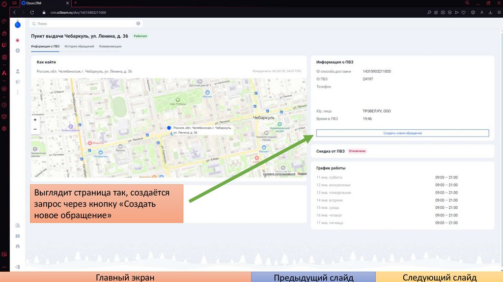Image resolution: width=503 pixels, height=282 pixels.
Task: Click Создать новое обращение button
Action: [x=403, y=133]
